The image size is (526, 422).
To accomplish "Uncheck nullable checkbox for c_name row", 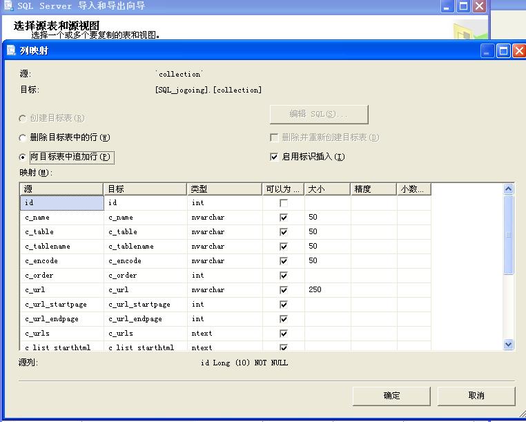I will [x=283, y=218].
